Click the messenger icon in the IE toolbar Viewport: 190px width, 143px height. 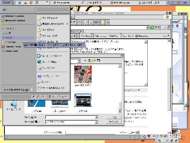click(x=108, y=22)
